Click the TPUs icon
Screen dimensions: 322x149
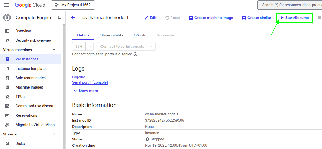coord(7,97)
